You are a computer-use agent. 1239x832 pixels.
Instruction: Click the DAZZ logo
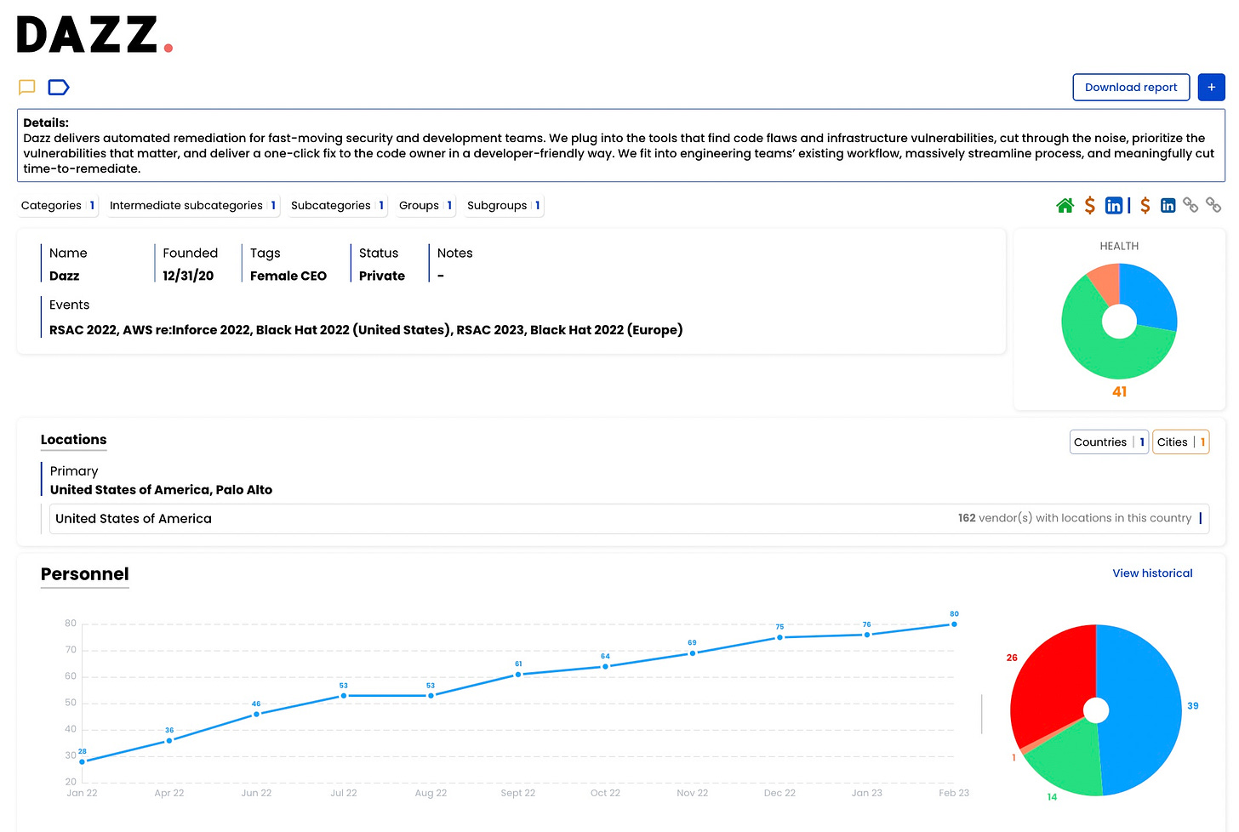pos(94,35)
